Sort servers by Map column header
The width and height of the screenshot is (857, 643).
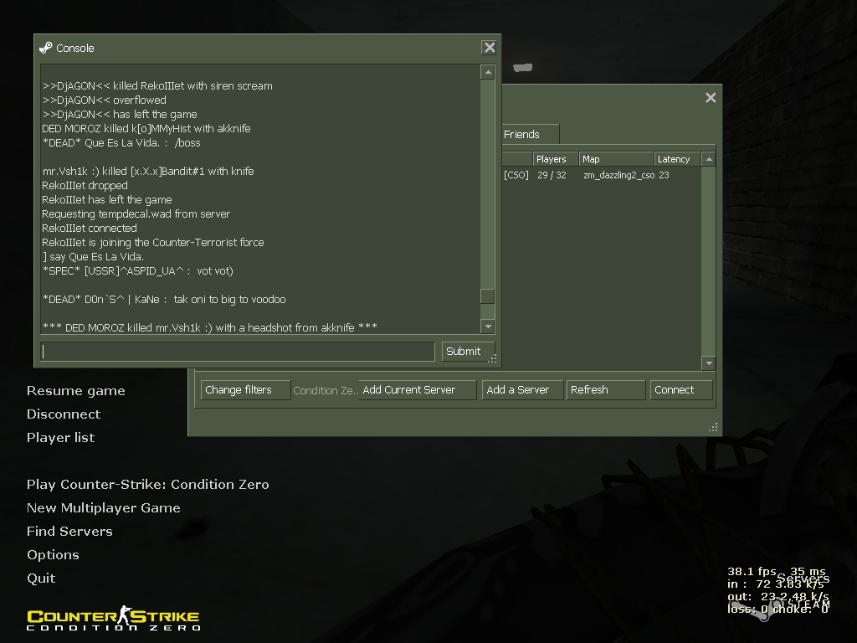pyautogui.click(x=615, y=159)
